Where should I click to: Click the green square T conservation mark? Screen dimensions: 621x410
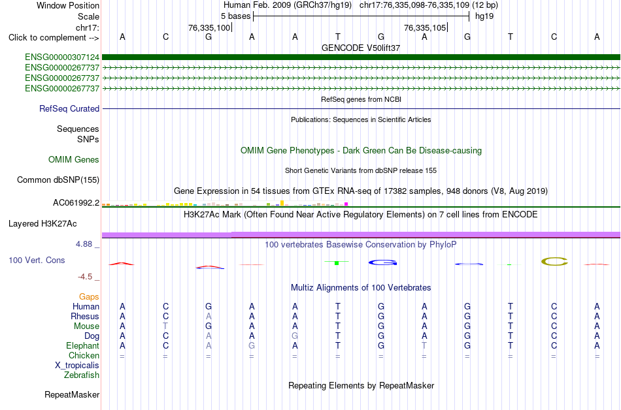pyautogui.click(x=337, y=263)
